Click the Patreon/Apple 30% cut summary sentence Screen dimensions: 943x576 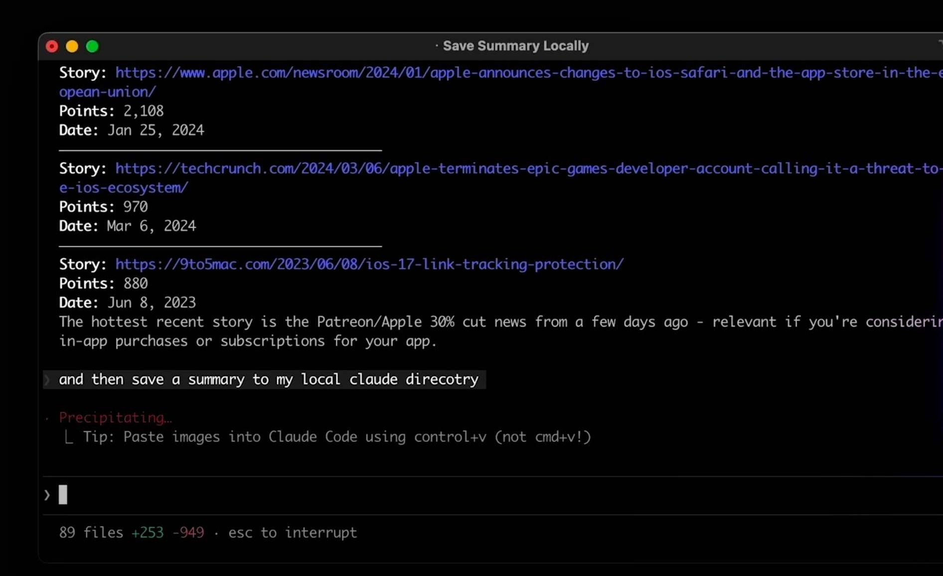click(x=501, y=332)
